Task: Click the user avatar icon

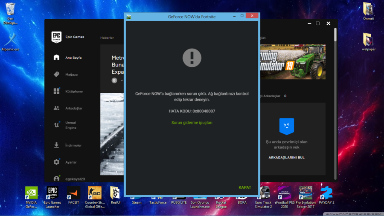Action: 56,179
